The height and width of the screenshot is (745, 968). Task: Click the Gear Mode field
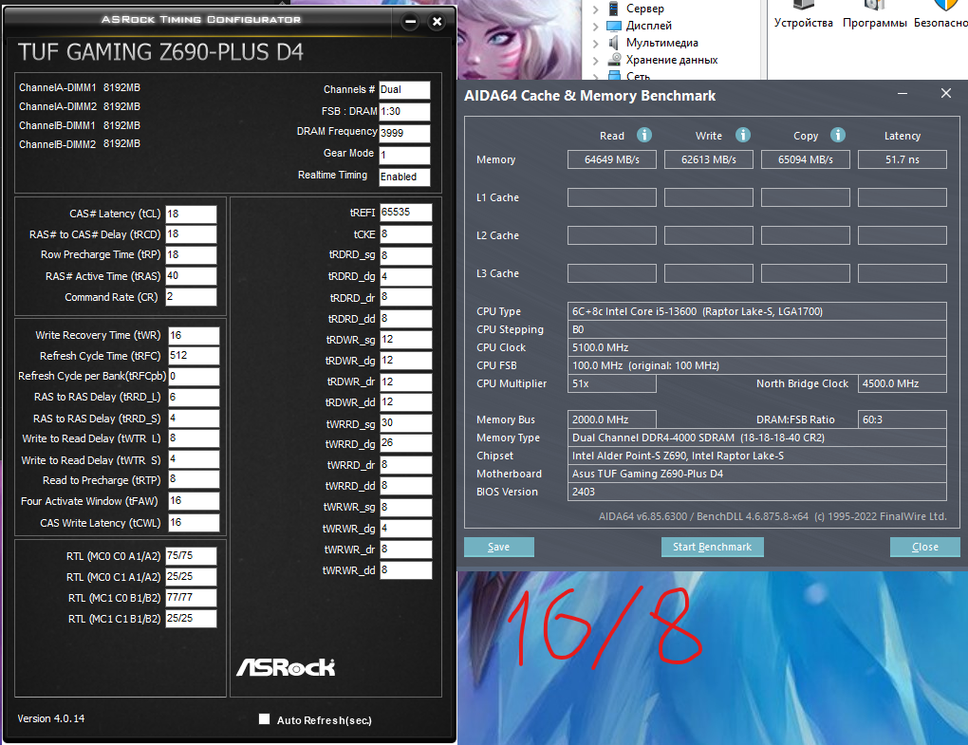pos(404,155)
